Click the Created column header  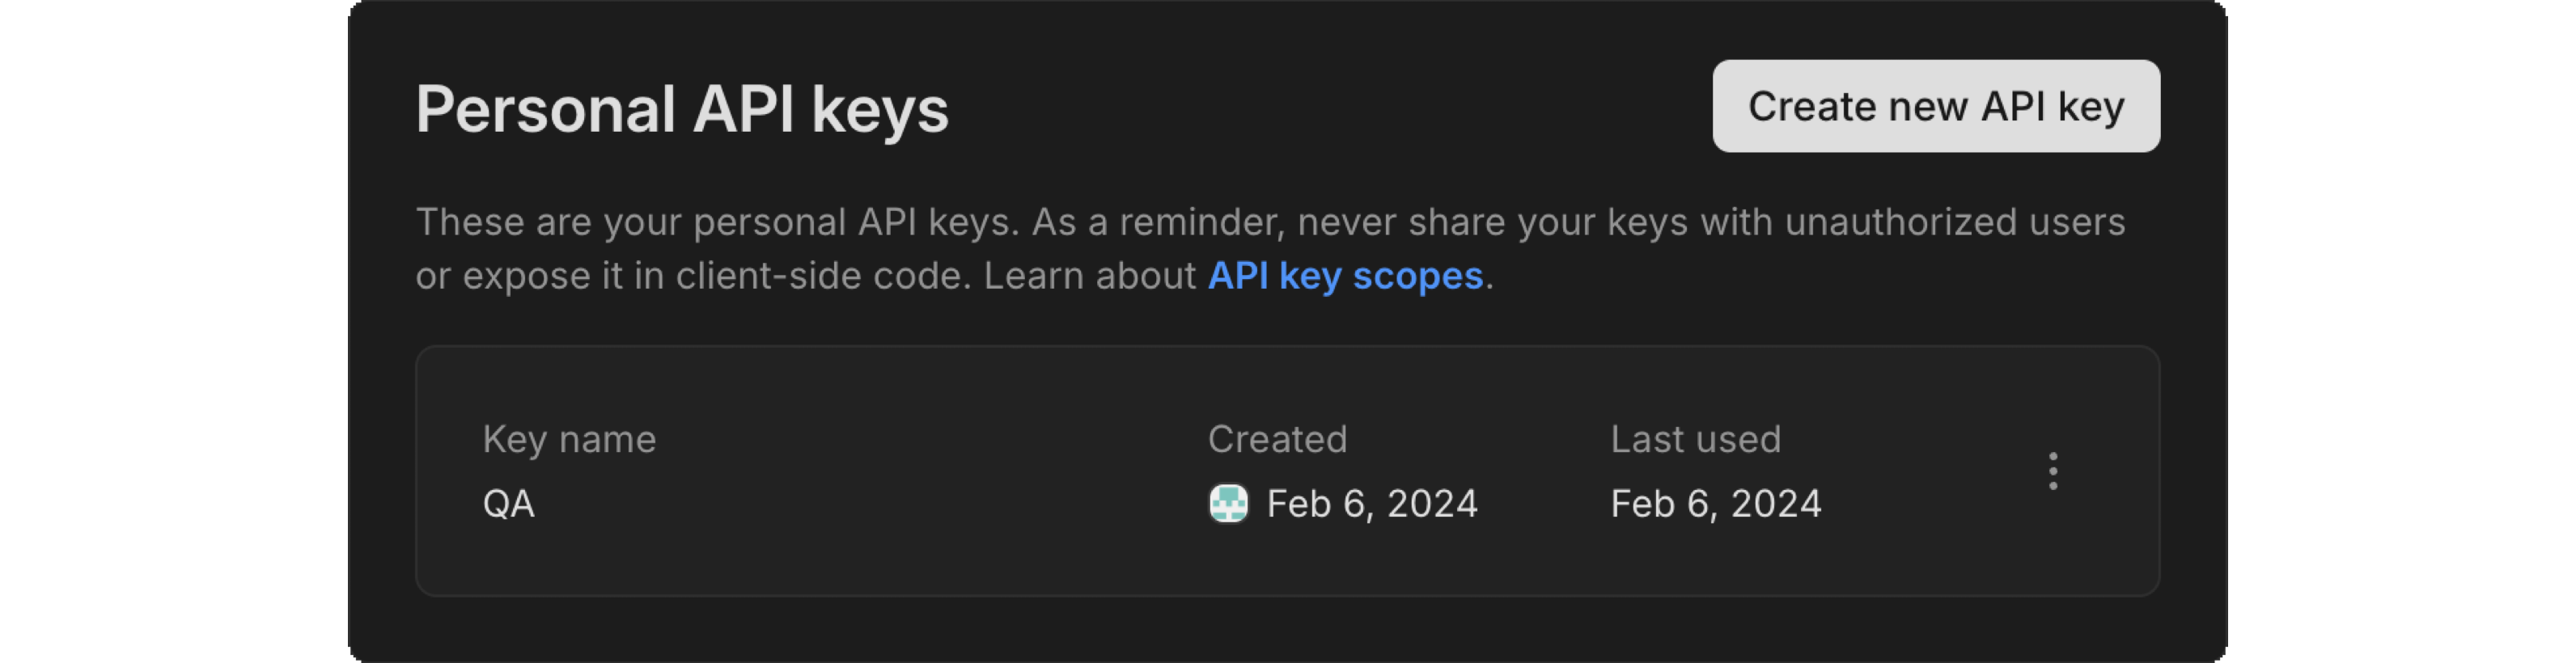coord(1278,438)
